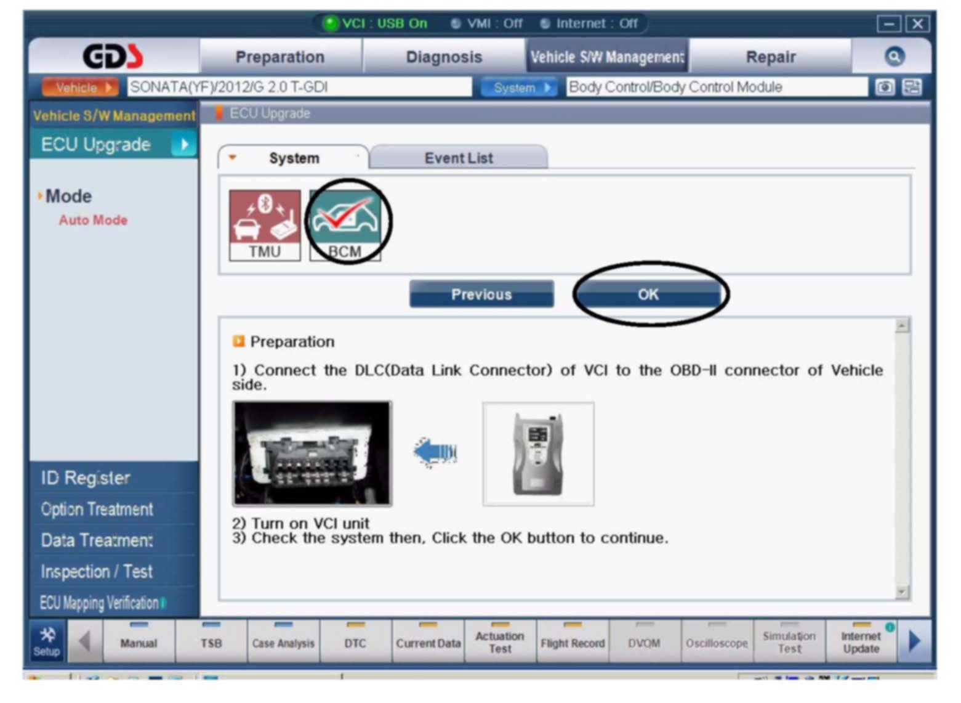961x703 pixels.
Task: Click scrollbar down arrow in Preparation panel
Action: [902, 592]
